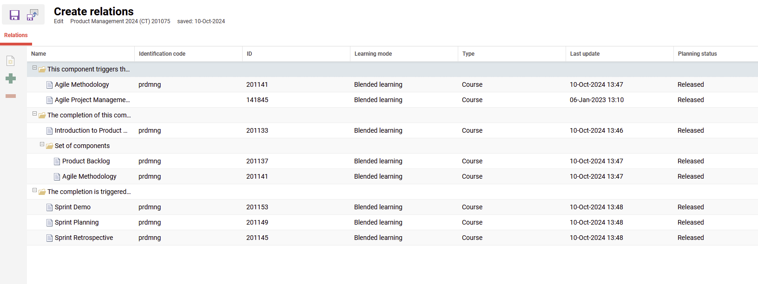758x284 pixels.
Task: Click the folder icon of Set of components
Action: pos(49,146)
